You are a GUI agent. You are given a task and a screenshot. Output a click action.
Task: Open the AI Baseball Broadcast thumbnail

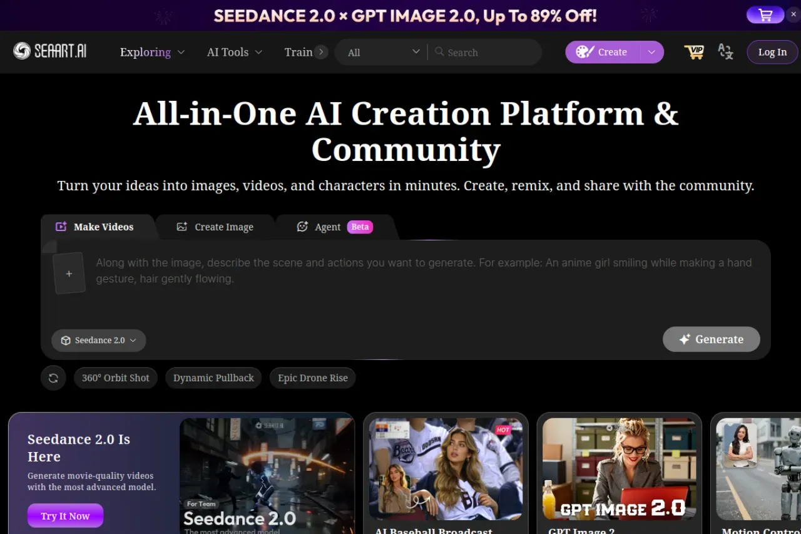tap(446, 469)
